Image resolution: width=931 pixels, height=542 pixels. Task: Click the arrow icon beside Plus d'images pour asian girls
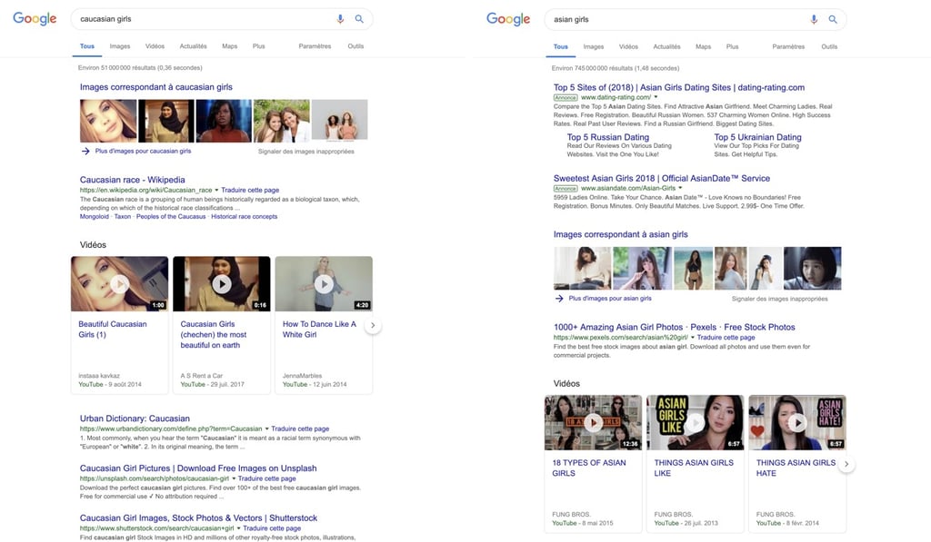coord(559,299)
